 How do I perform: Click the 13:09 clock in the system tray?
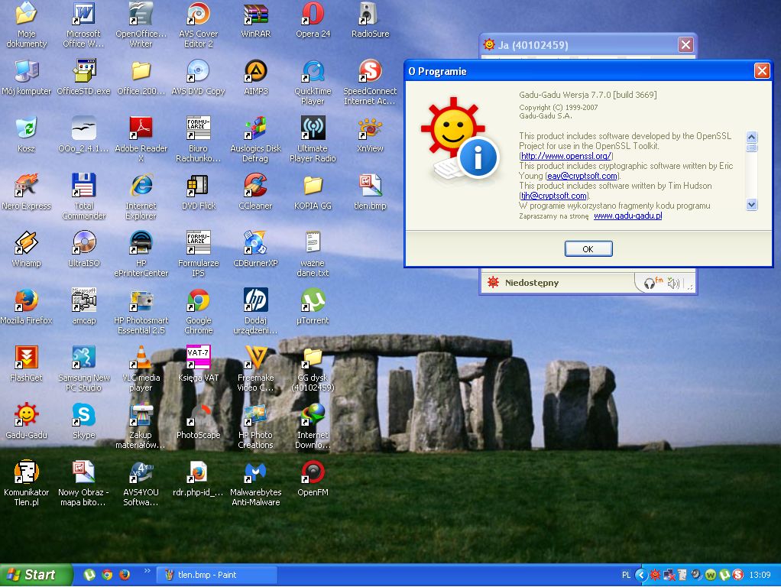coord(760,575)
